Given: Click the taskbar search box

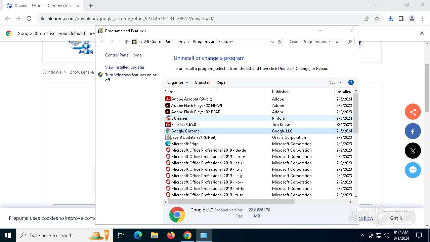Looking at the screenshot, I should [64, 235].
